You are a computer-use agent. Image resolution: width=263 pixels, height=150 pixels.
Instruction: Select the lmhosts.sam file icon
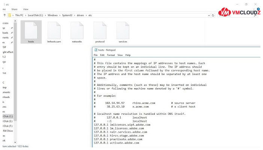(x=54, y=30)
